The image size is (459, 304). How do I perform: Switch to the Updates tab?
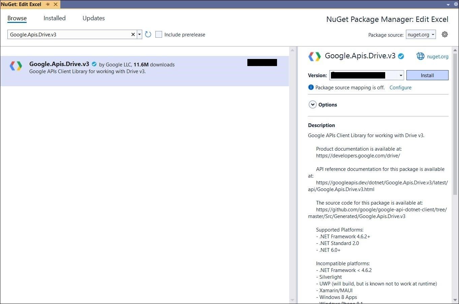[93, 18]
